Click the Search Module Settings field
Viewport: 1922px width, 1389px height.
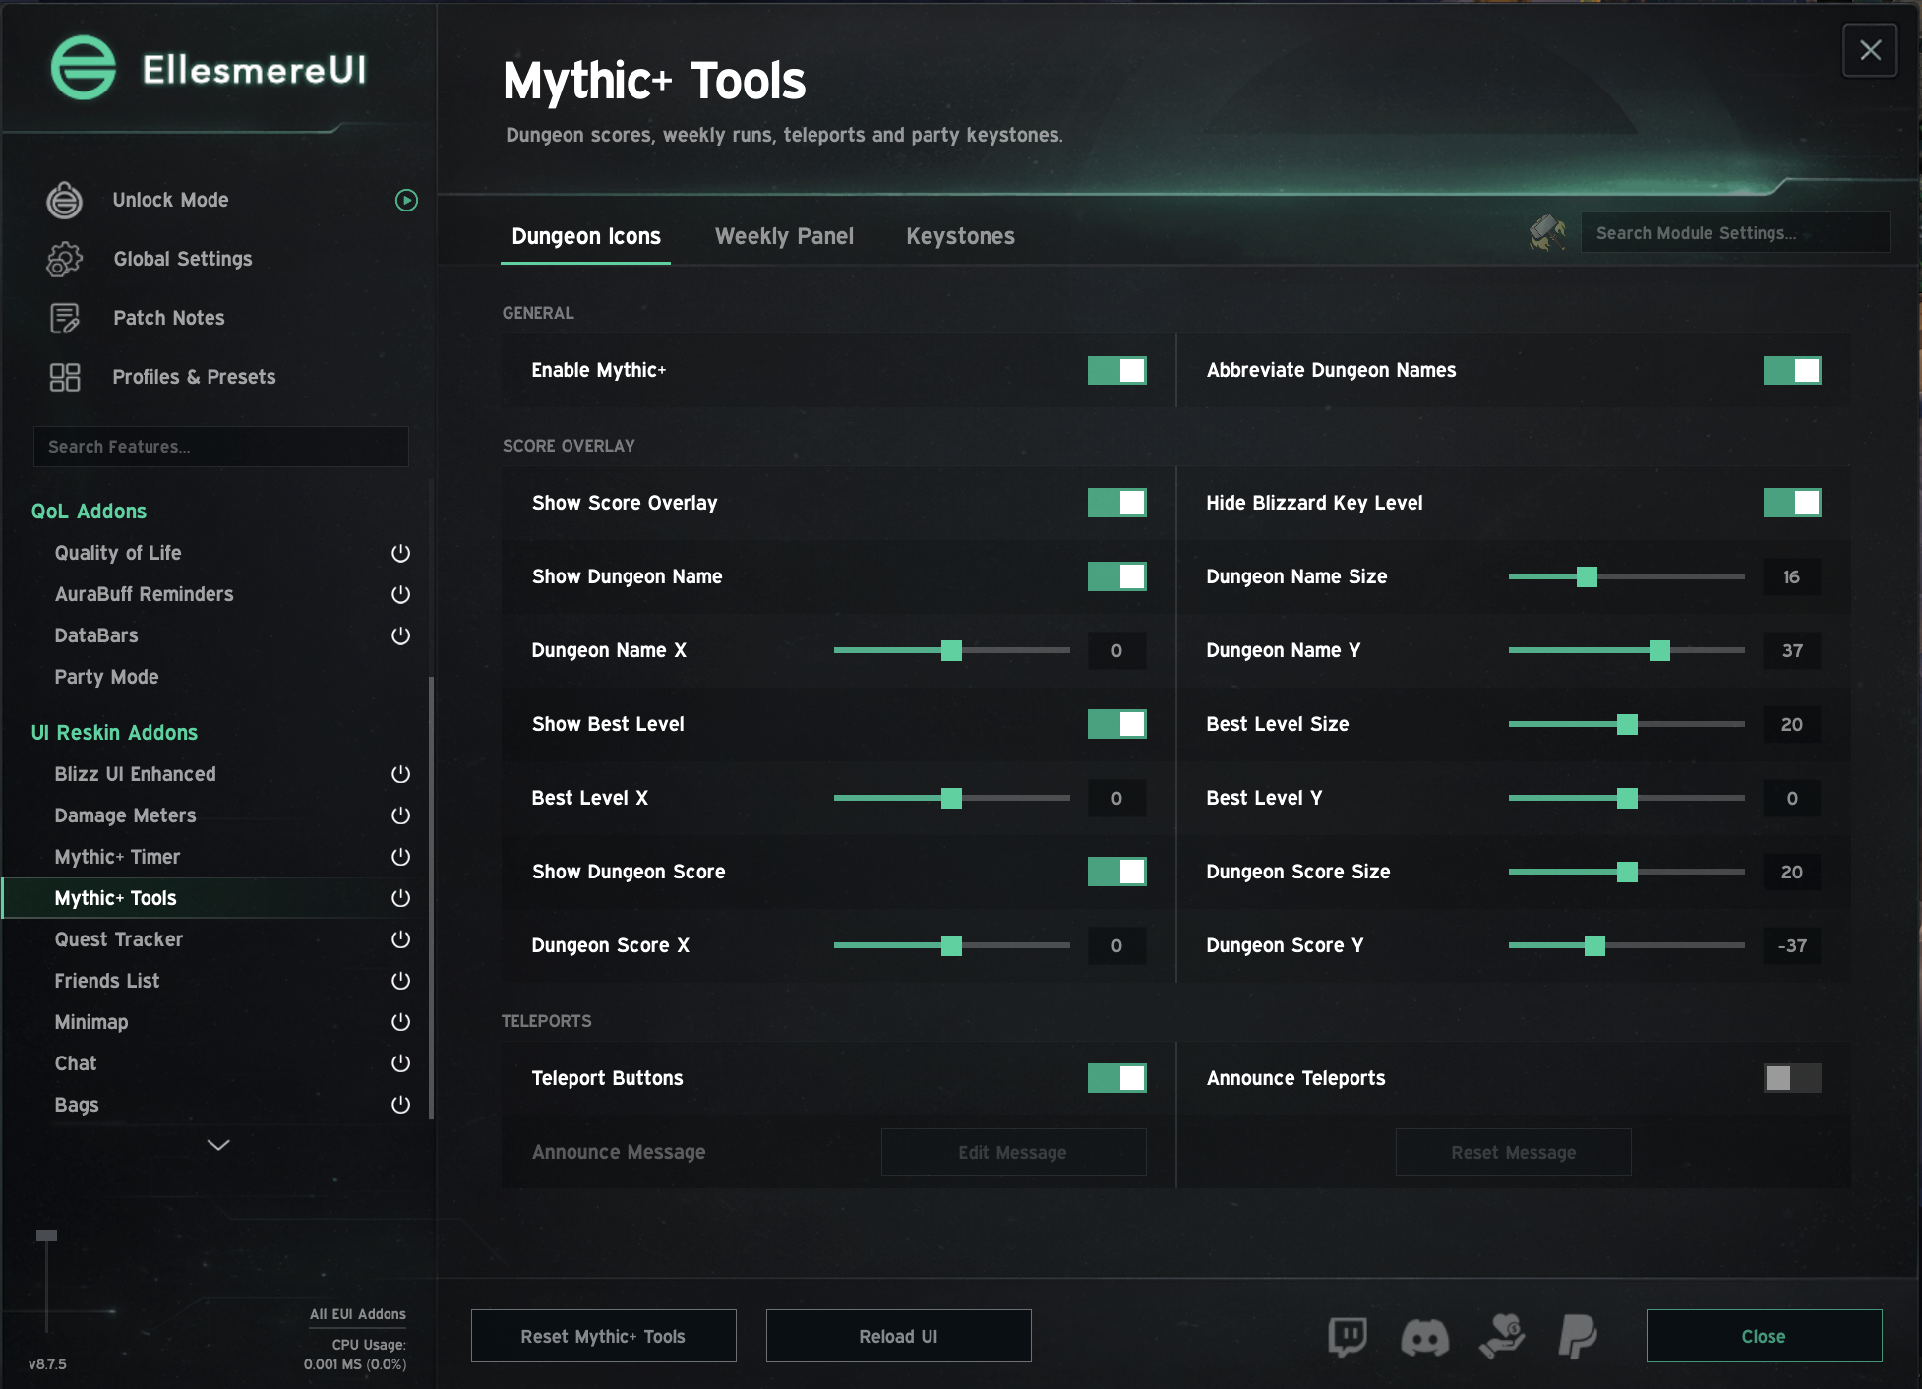coord(1735,233)
